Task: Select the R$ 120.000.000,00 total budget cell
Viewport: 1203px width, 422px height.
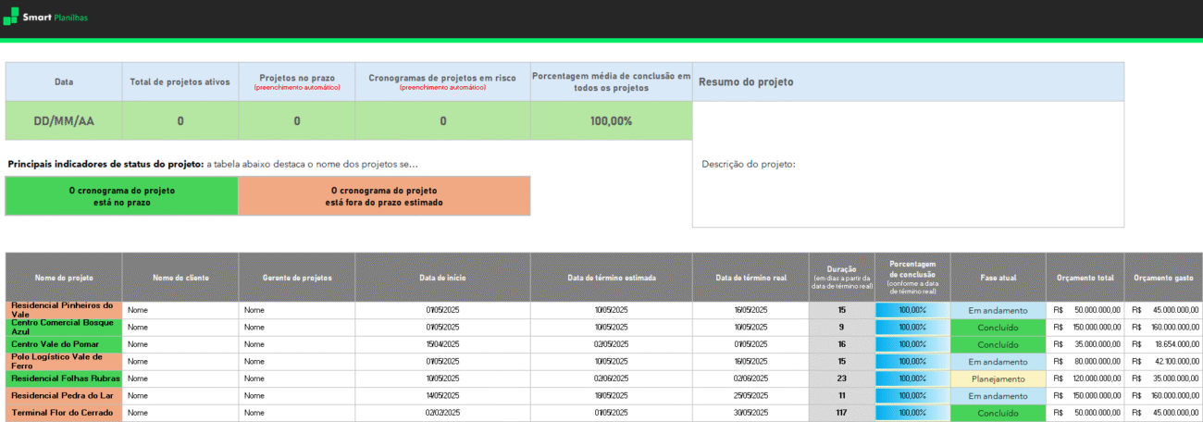Action: [1085, 379]
